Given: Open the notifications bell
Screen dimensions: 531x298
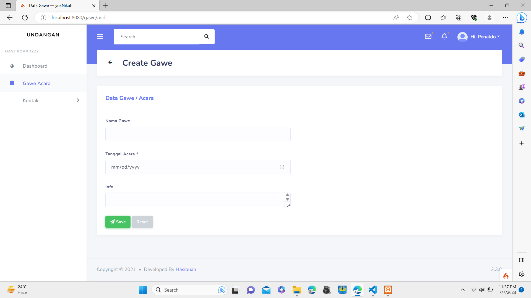Looking at the screenshot, I should tap(444, 36).
